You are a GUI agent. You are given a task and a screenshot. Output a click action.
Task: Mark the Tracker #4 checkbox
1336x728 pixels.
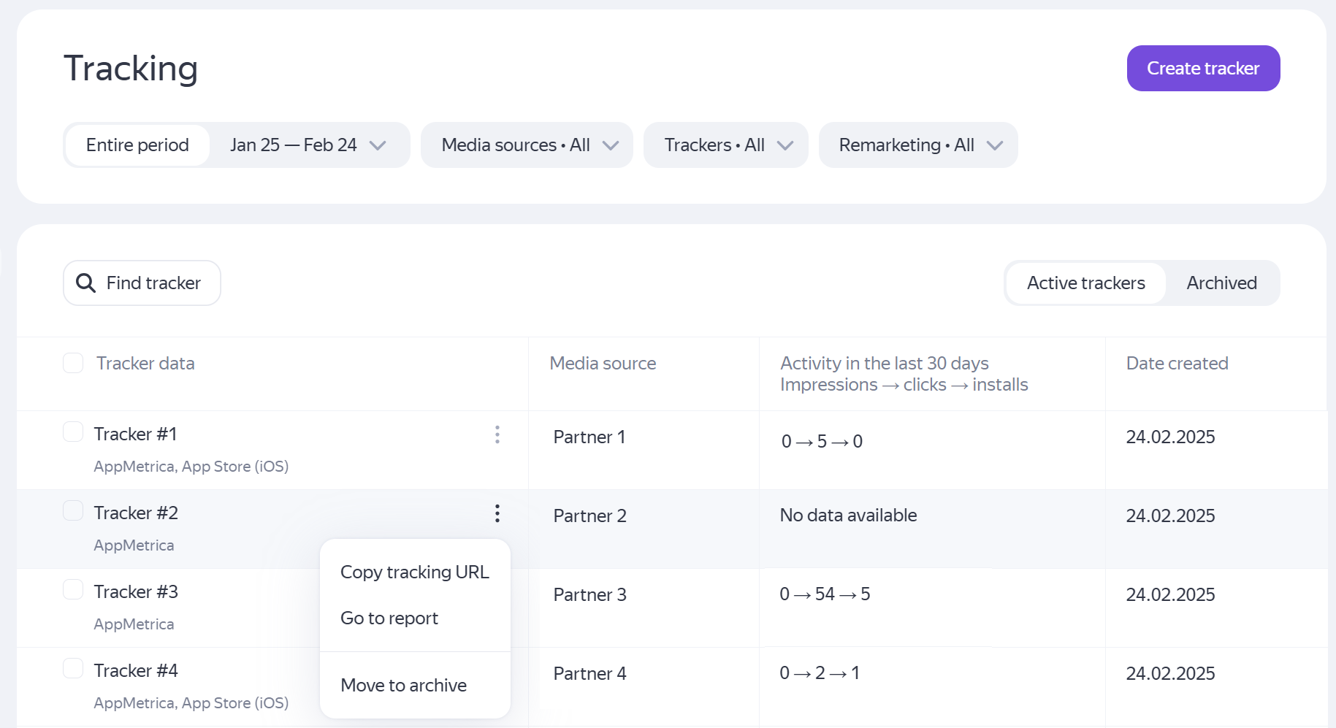tap(73, 669)
